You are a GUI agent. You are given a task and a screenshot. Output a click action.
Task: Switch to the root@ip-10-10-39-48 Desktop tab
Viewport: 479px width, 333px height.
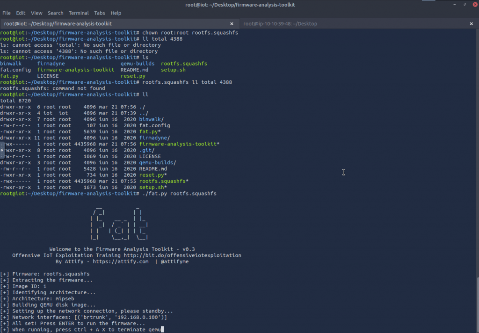tap(359, 23)
